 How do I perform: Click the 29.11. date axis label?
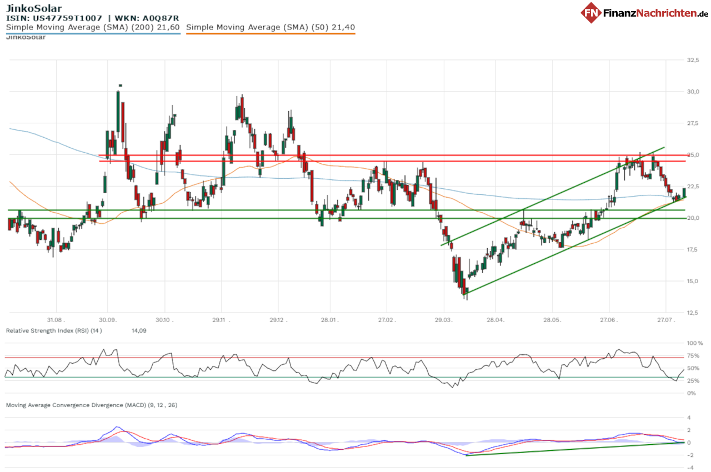pos(221,320)
